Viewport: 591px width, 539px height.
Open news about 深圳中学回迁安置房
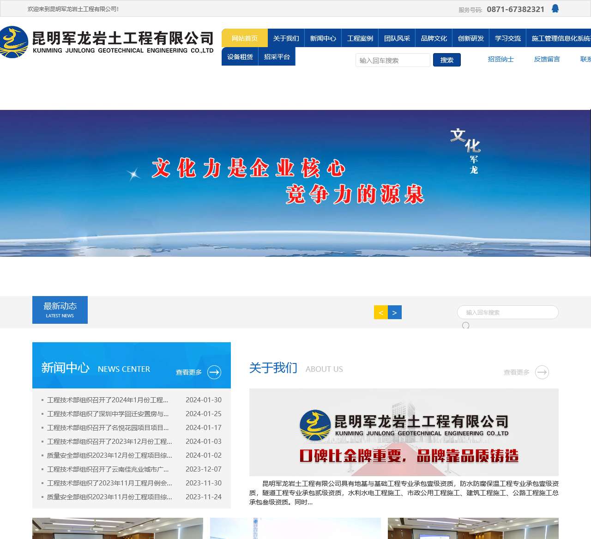108,414
